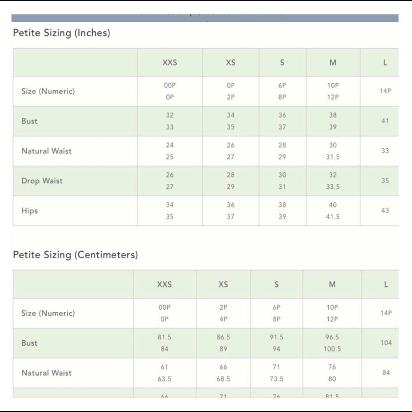Click the M column header in inches table

(333, 63)
